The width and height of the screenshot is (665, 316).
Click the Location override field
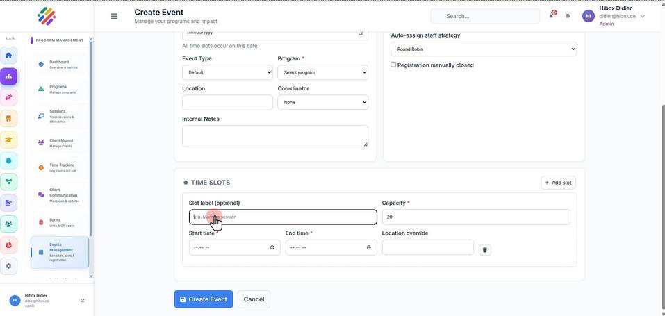(x=428, y=247)
